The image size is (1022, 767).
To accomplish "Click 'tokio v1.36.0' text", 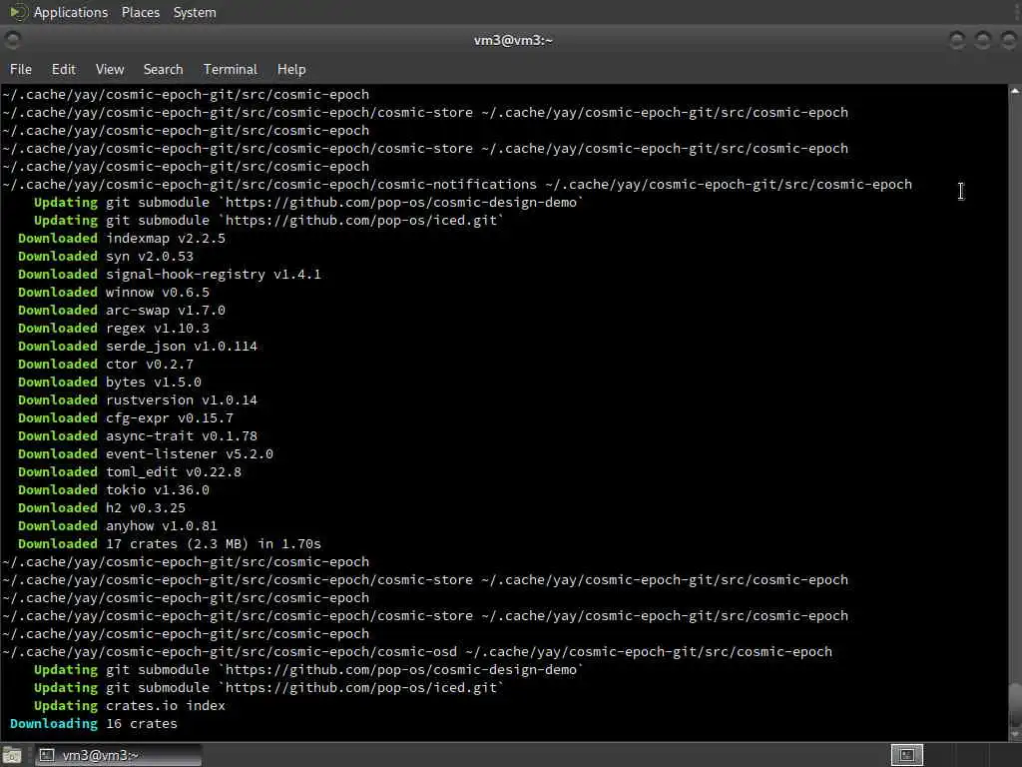I will pos(157,489).
